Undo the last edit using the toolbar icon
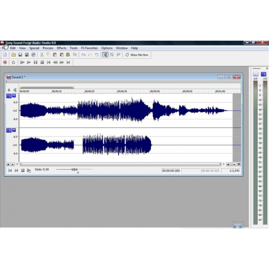The height and width of the screenshot is (269, 269). point(84,55)
